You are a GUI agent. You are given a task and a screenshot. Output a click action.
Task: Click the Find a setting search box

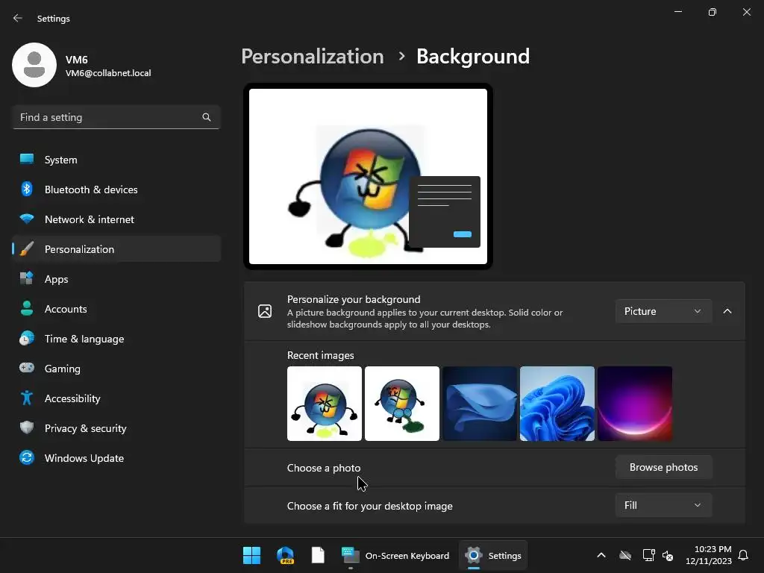[x=116, y=117]
